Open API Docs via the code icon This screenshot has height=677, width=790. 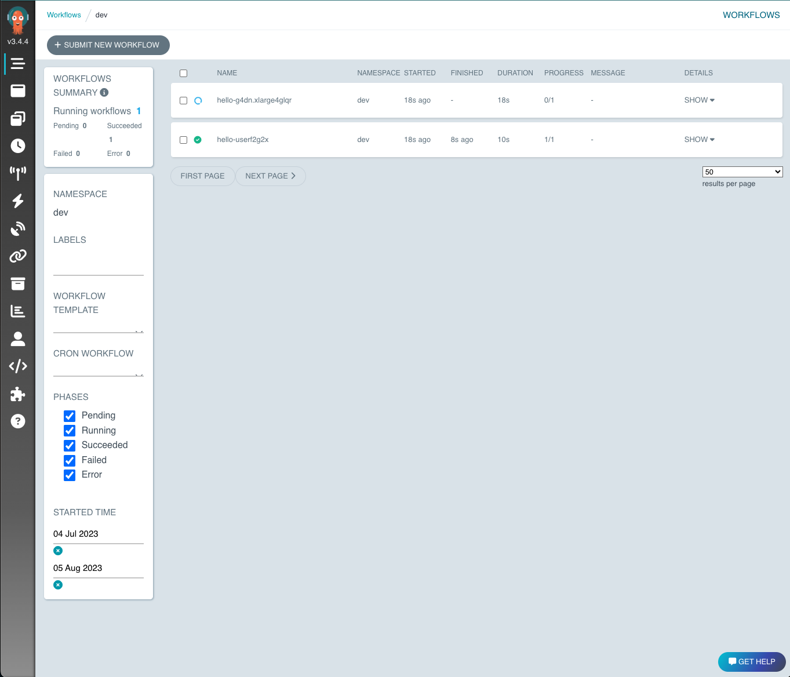18,366
